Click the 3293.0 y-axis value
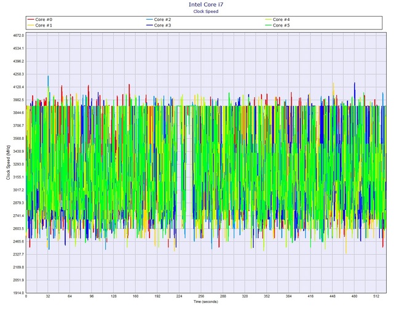Image resolution: width=412 pixels, height=309 pixels. [18, 164]
